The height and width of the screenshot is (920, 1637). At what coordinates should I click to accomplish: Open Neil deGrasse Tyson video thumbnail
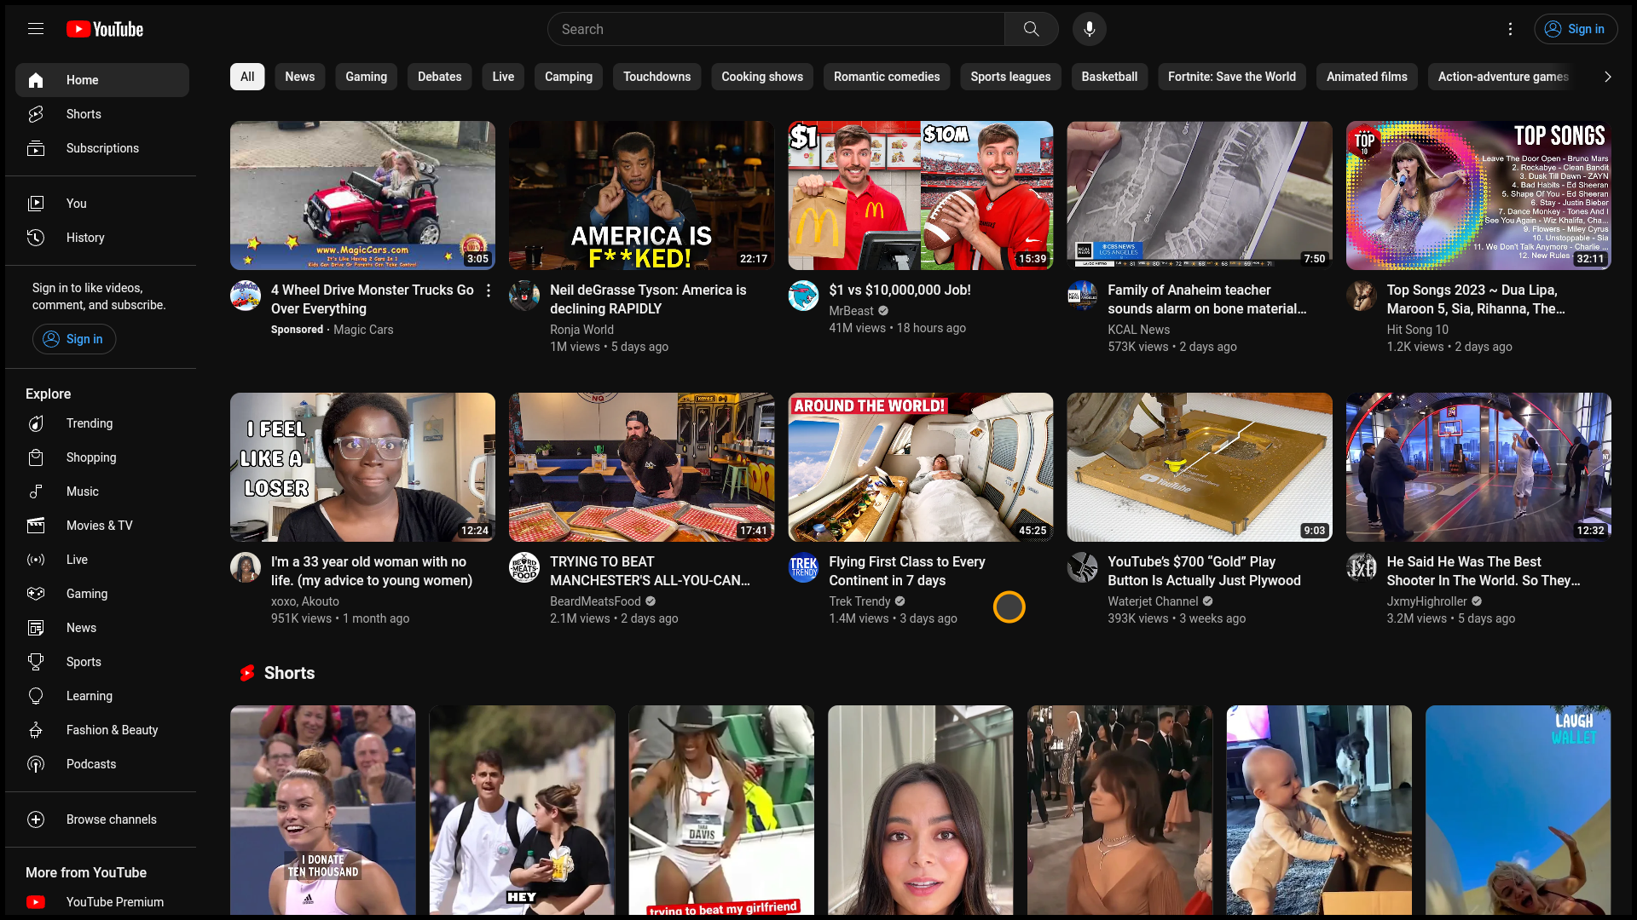click(x=641, y=195)
